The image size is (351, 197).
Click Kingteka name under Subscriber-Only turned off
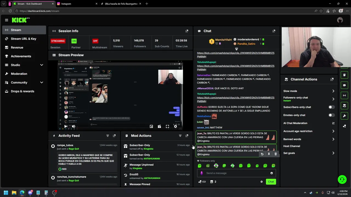click(149, 149)
